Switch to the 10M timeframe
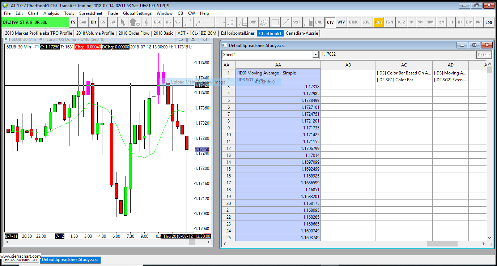This screenshot has height=266, width=497. [430, 22]
